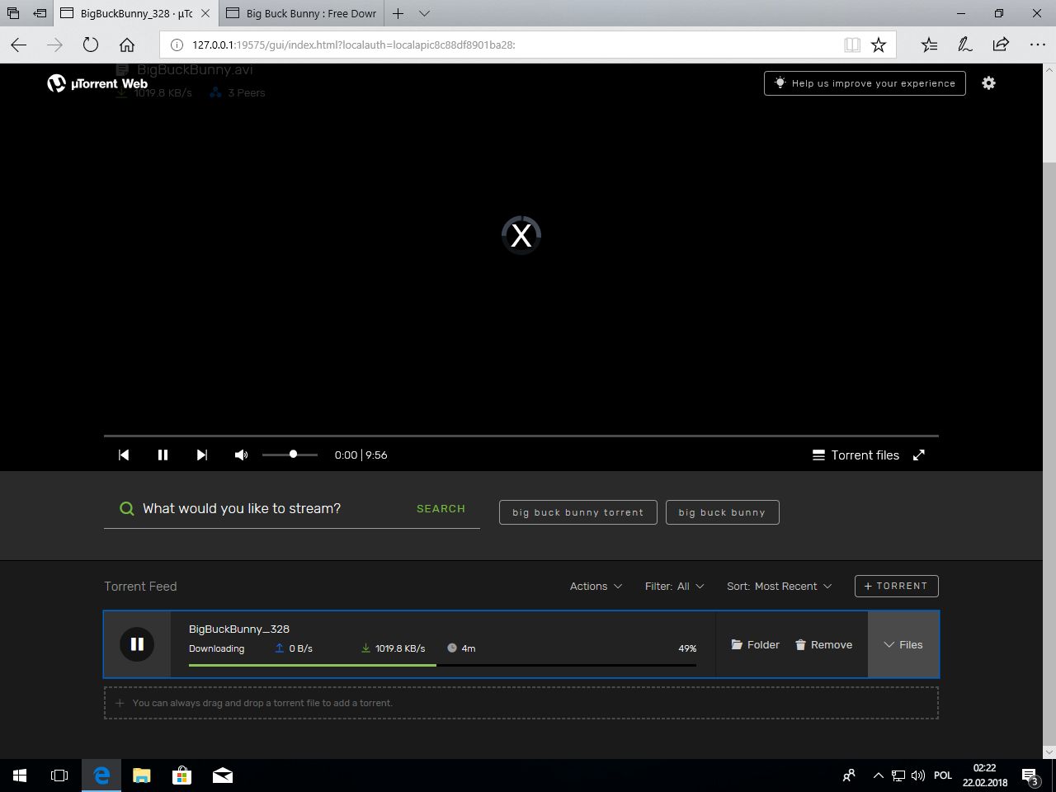Open Action Center notifications
Image resolution: width=1056 pixels, height=792 pixels.
1030,775
